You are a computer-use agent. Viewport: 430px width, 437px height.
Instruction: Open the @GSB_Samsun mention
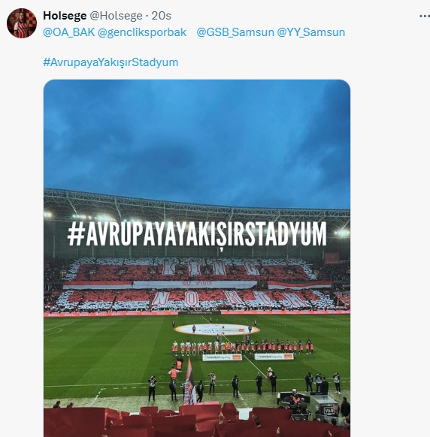(x=235, y=32)
